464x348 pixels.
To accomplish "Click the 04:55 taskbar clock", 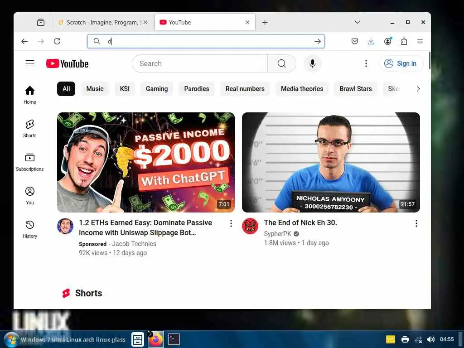I will (446, 339).
